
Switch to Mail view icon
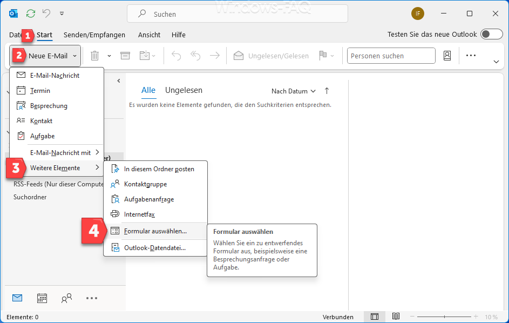tap(17, 298)
